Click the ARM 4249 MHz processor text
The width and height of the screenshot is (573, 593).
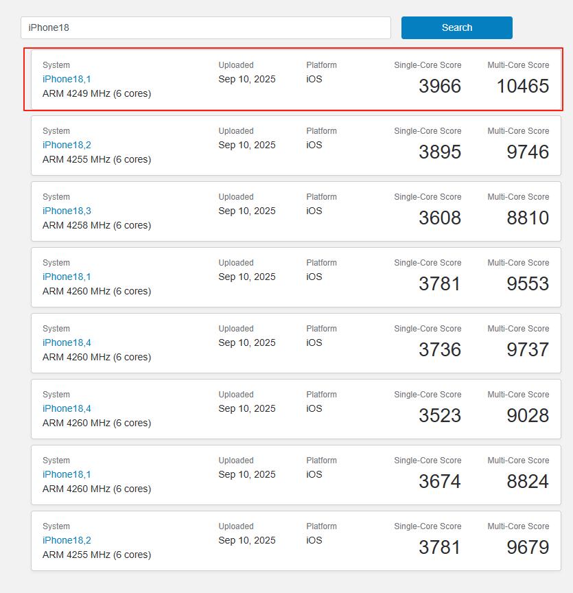click(x=97, y=93)
